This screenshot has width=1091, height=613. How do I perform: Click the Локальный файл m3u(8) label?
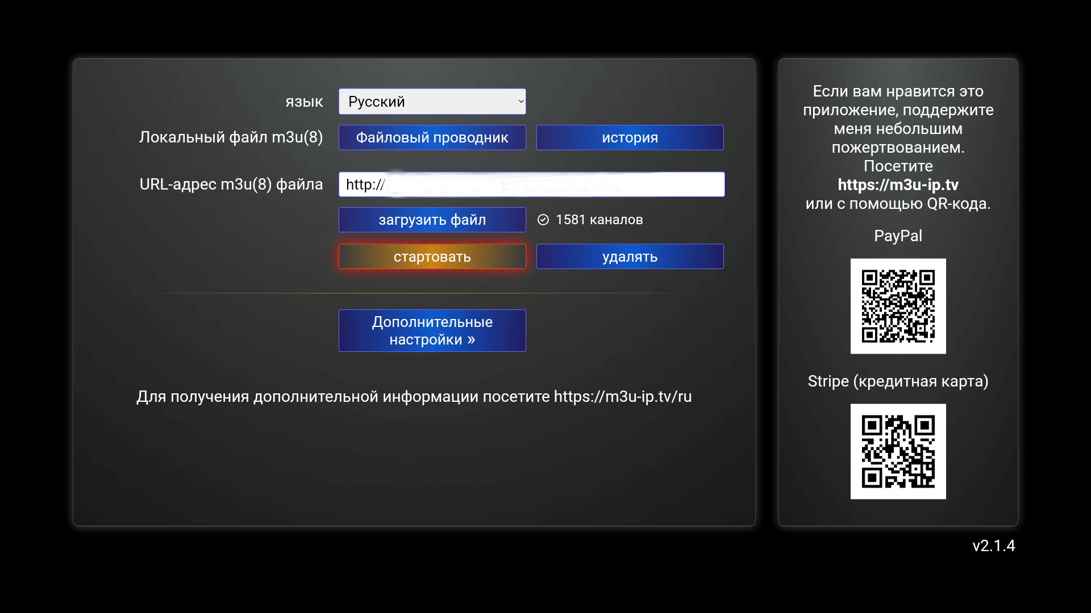pos(231,137)
